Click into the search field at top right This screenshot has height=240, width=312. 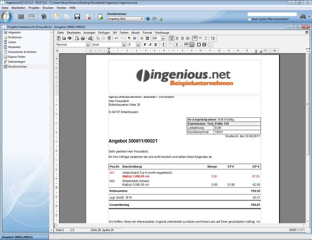point(272,14)
